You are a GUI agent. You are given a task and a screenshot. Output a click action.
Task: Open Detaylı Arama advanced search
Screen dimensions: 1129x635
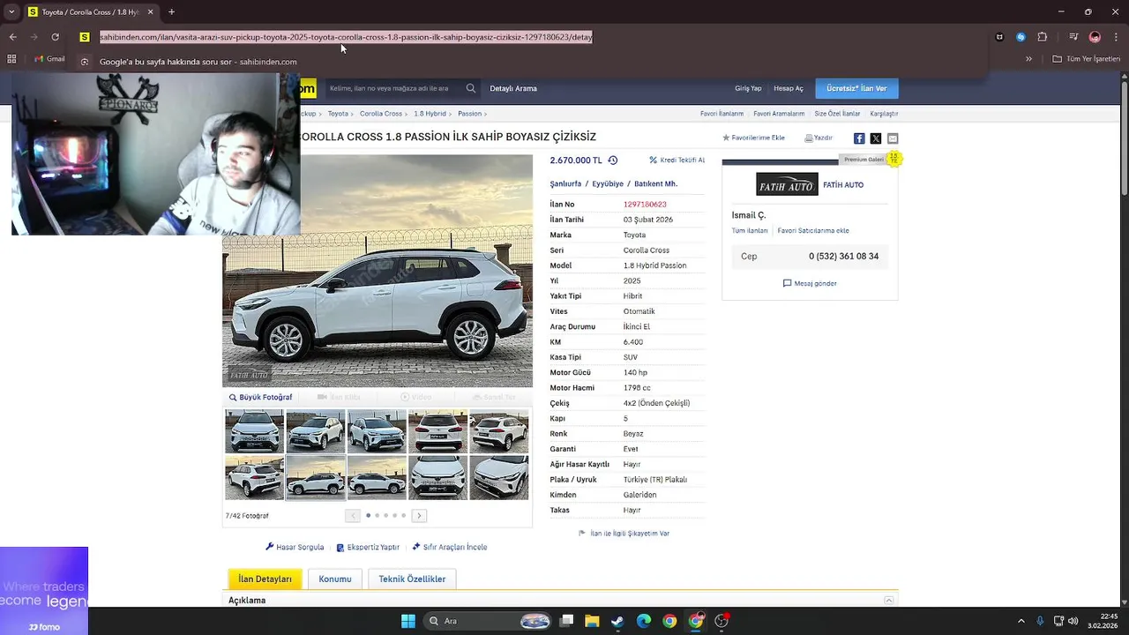(513, 88)
